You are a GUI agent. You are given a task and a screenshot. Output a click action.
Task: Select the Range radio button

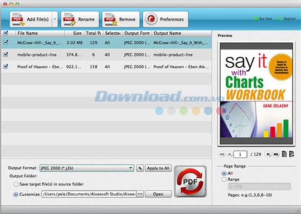(x=224, y=180)
